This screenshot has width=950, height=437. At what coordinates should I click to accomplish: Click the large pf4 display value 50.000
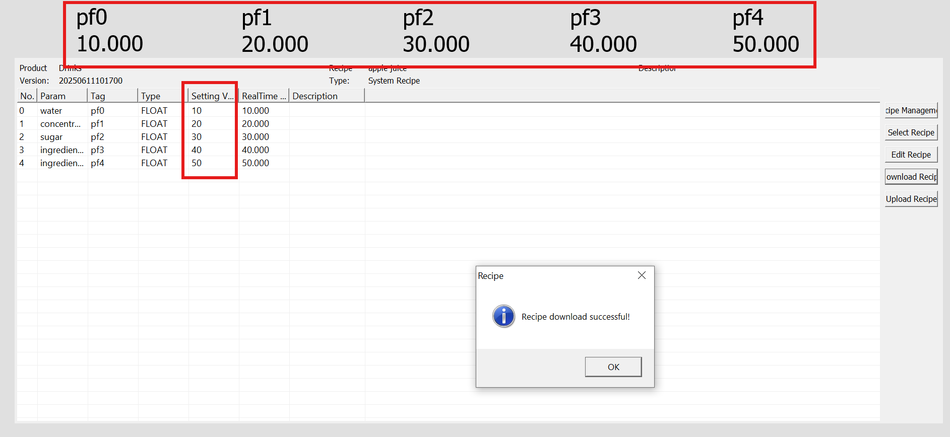766,44
